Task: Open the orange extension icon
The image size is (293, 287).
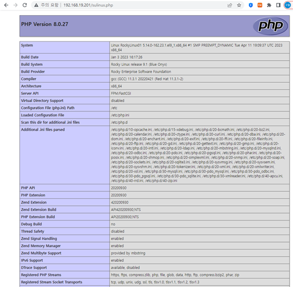Action: [x=260, y=5]
